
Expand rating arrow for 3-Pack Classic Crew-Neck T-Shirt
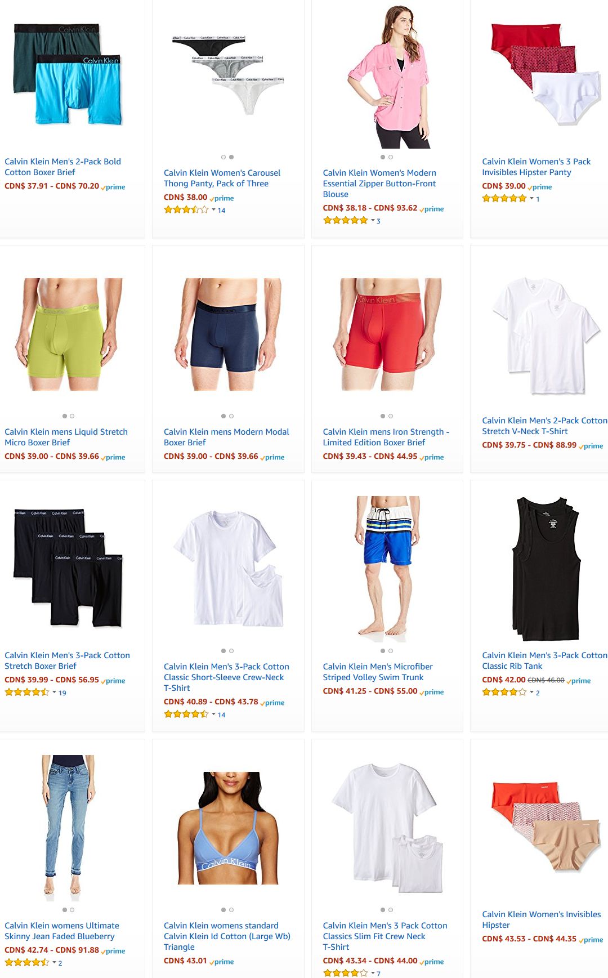coord(214,714)
